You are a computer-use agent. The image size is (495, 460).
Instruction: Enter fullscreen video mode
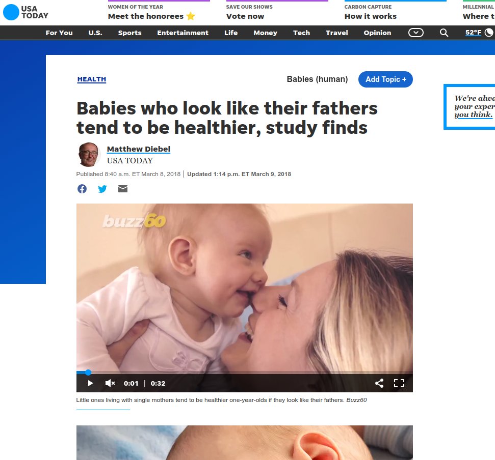(399, 383)
